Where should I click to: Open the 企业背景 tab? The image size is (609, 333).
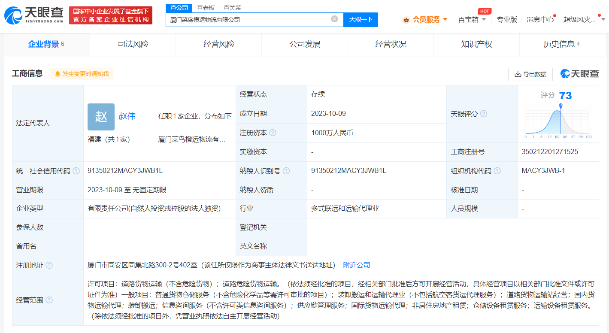pos(46,44)
